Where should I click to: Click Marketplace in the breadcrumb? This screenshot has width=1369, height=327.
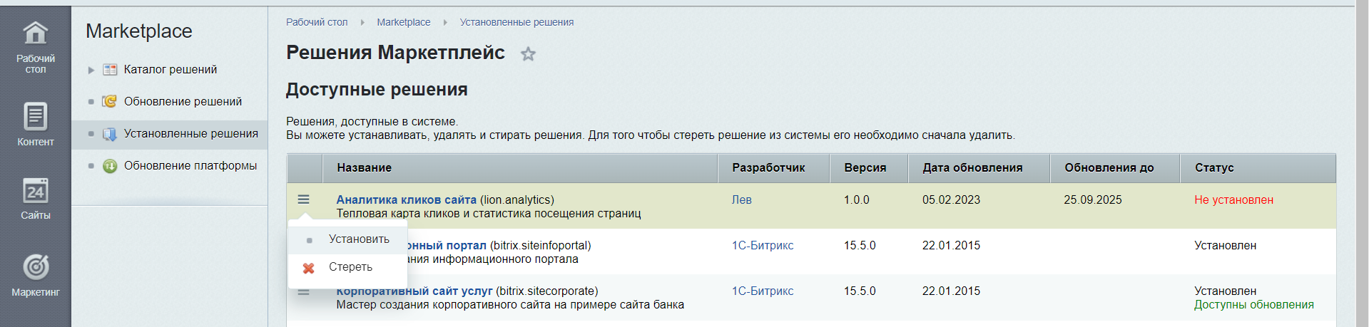(x=403, y=22)
